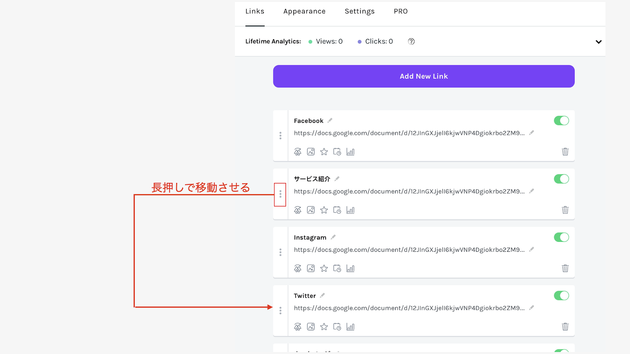Add thumbnail image icon on Instagram card
630x354 pixels.
pyautogui.click(x=311, y=268)
